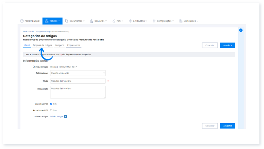
Task: Open the Categoria pai dropdown
Action: point(78,73)
